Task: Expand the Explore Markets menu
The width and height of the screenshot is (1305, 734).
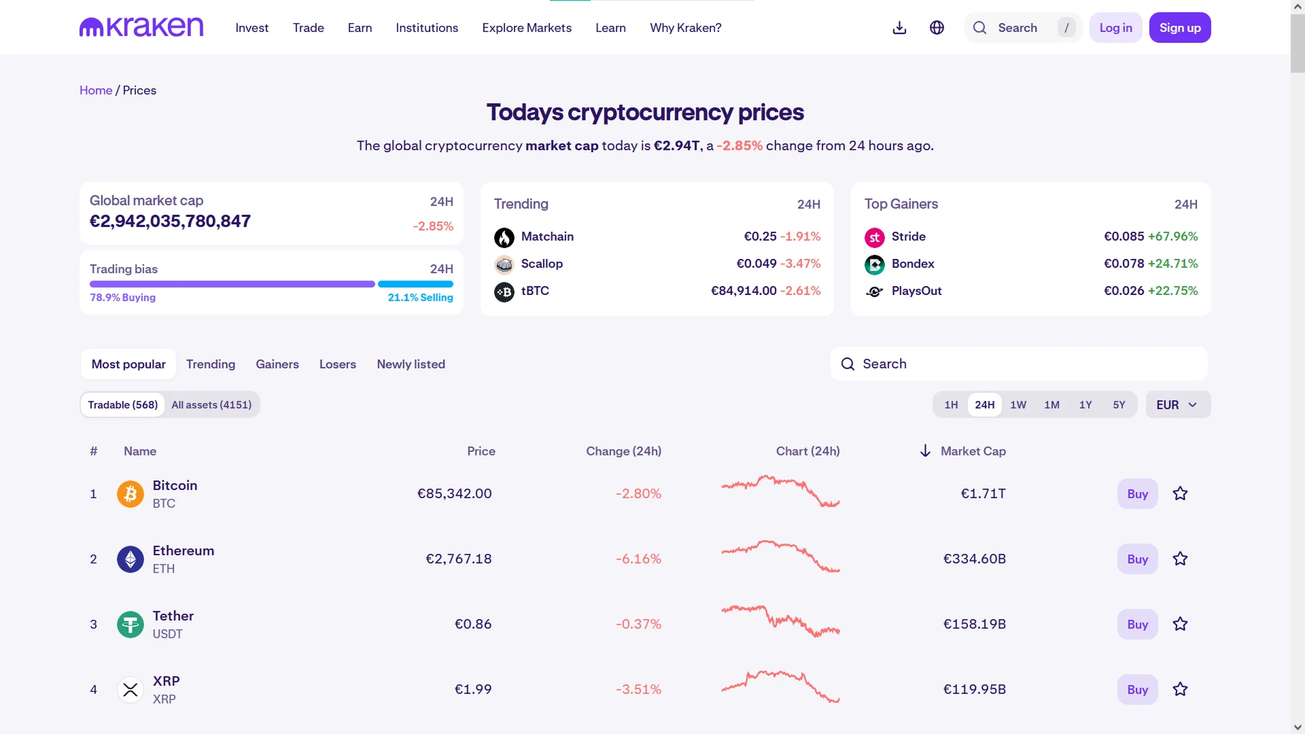Action: click(526, 28)
